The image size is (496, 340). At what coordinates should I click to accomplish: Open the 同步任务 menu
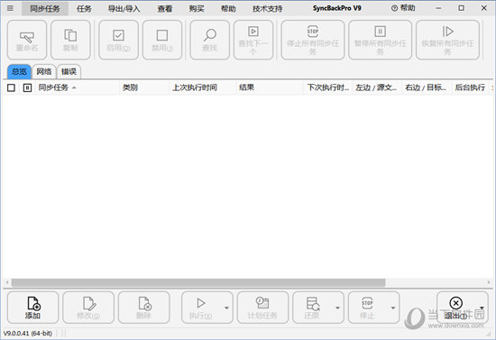[x=45, y=8]
